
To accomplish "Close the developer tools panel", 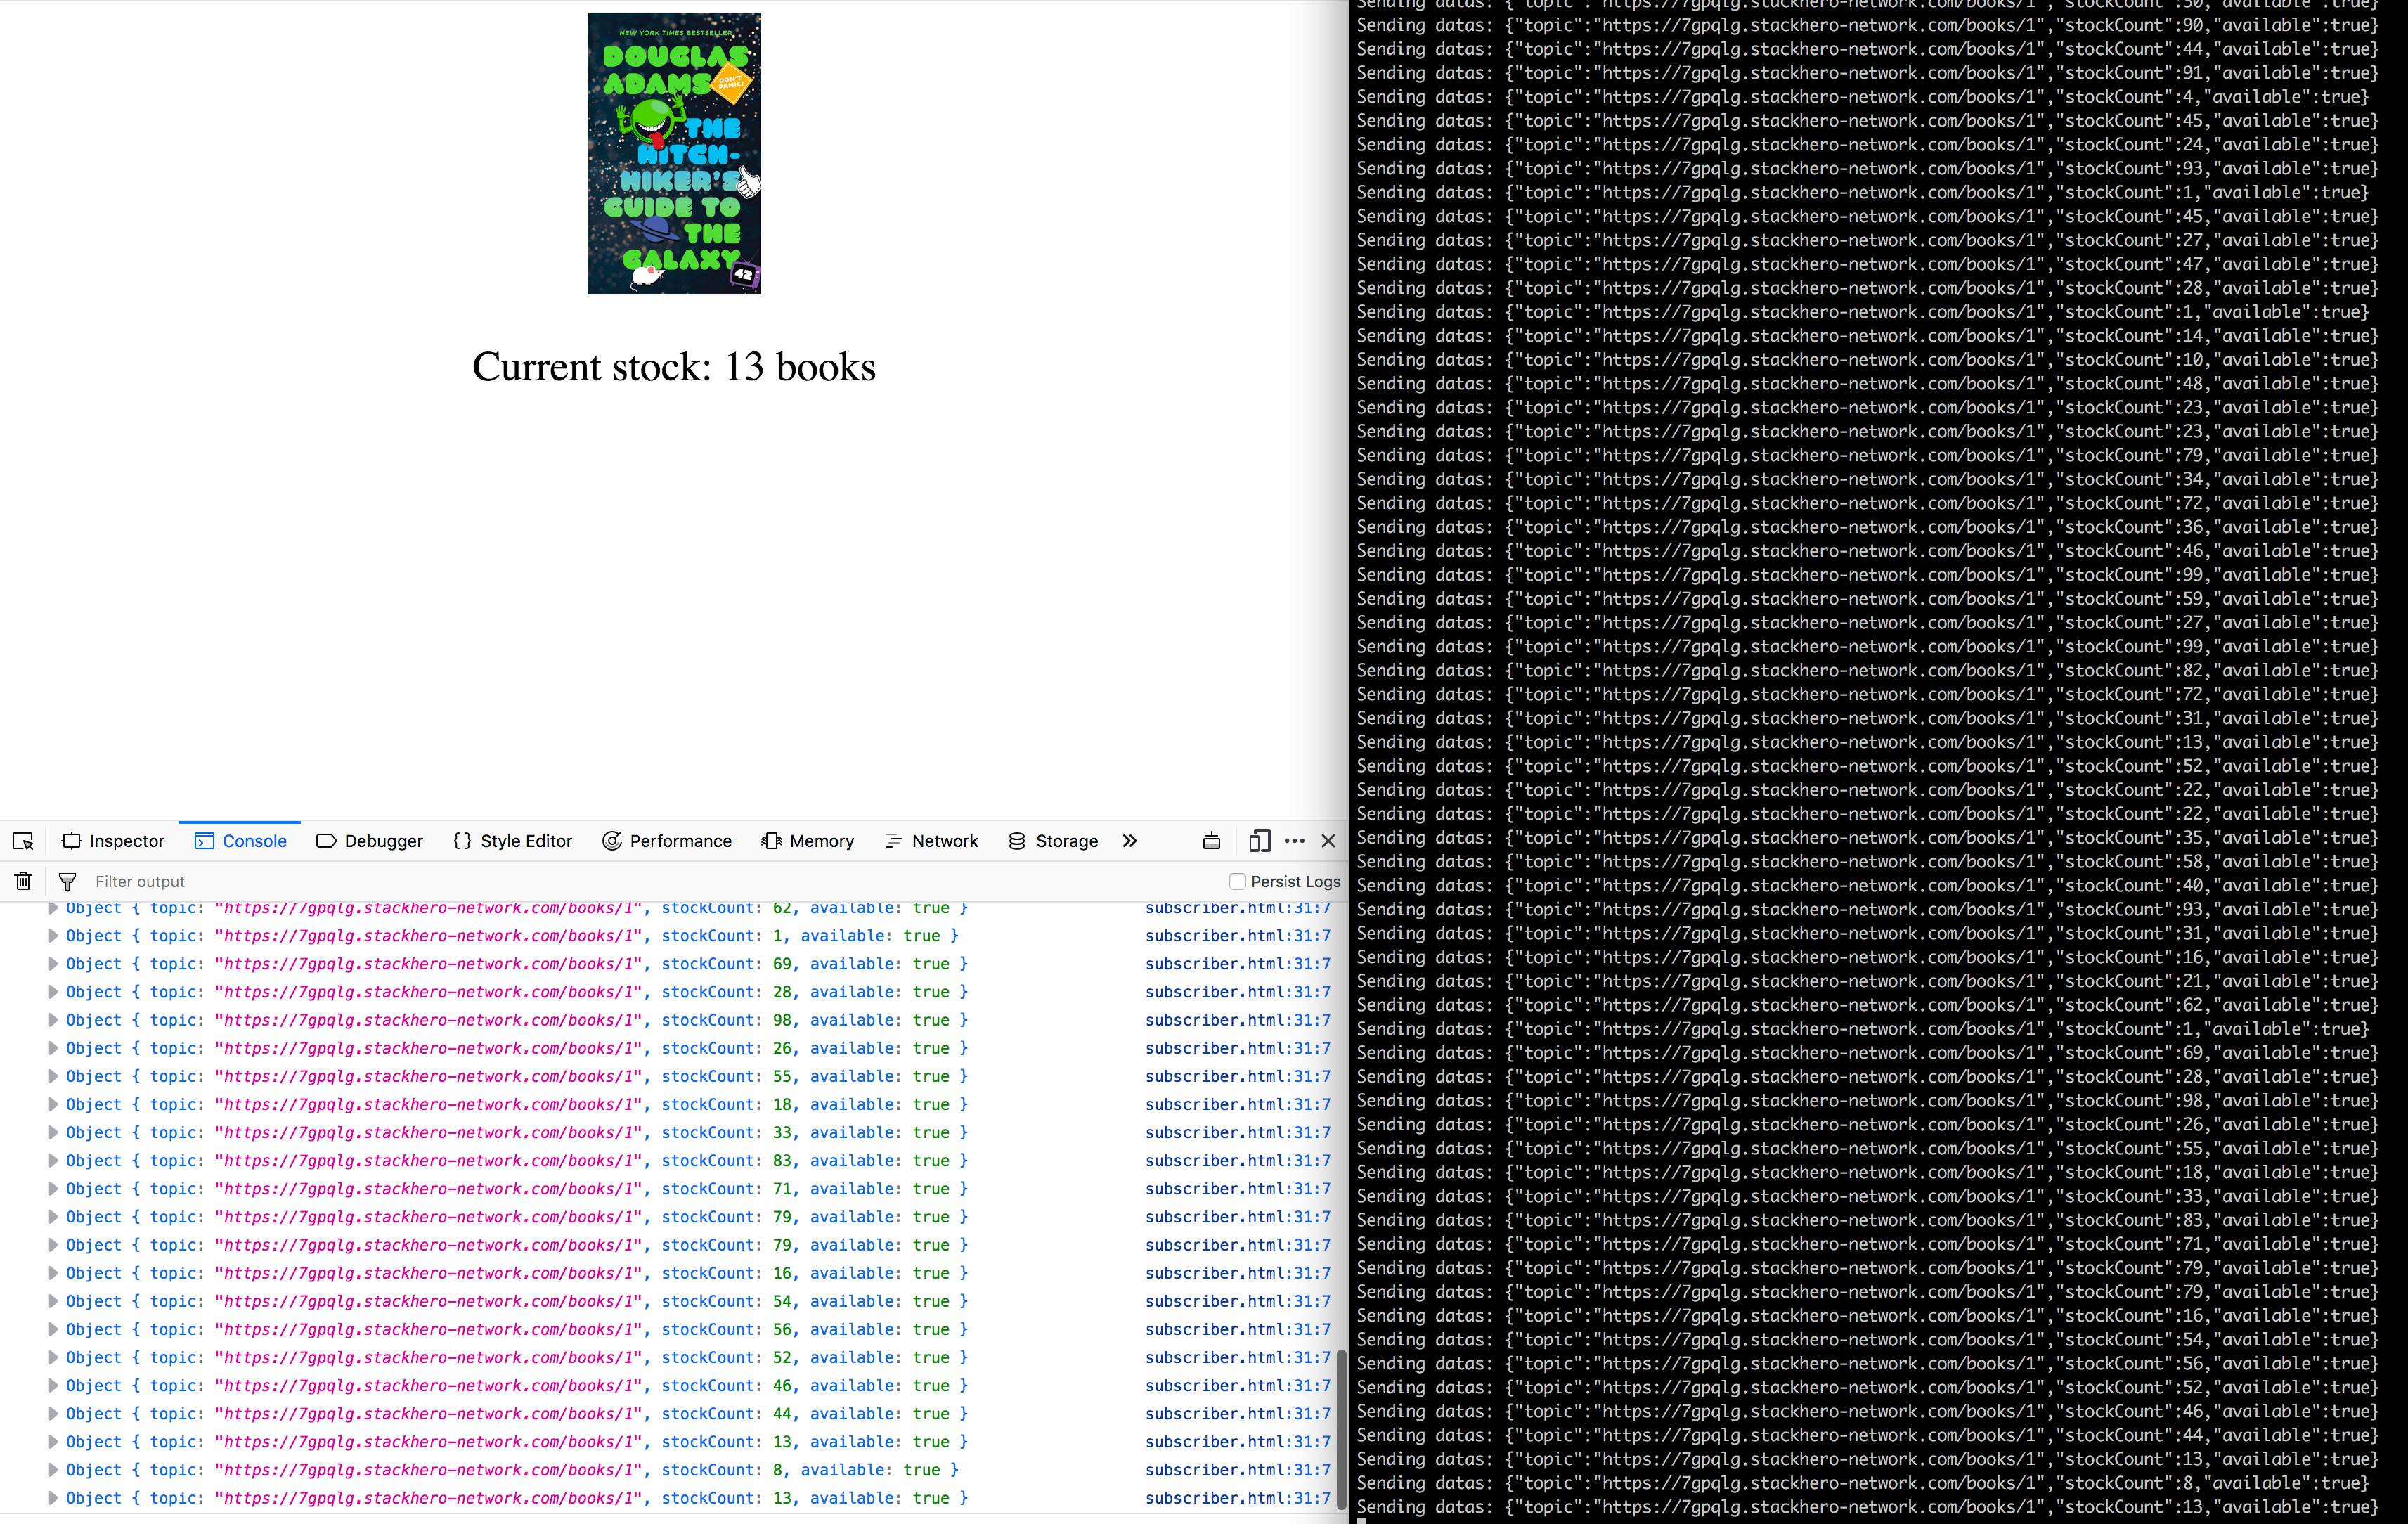I will click(x=1328, y=841).
